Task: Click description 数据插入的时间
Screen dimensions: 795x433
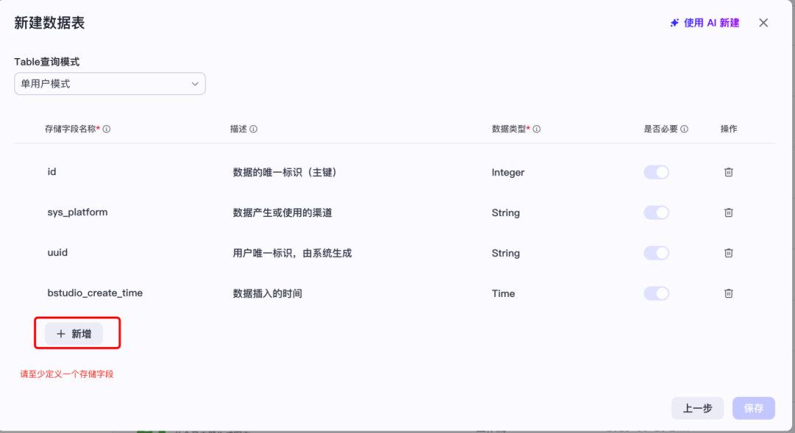Action: [x=267, y=293]
